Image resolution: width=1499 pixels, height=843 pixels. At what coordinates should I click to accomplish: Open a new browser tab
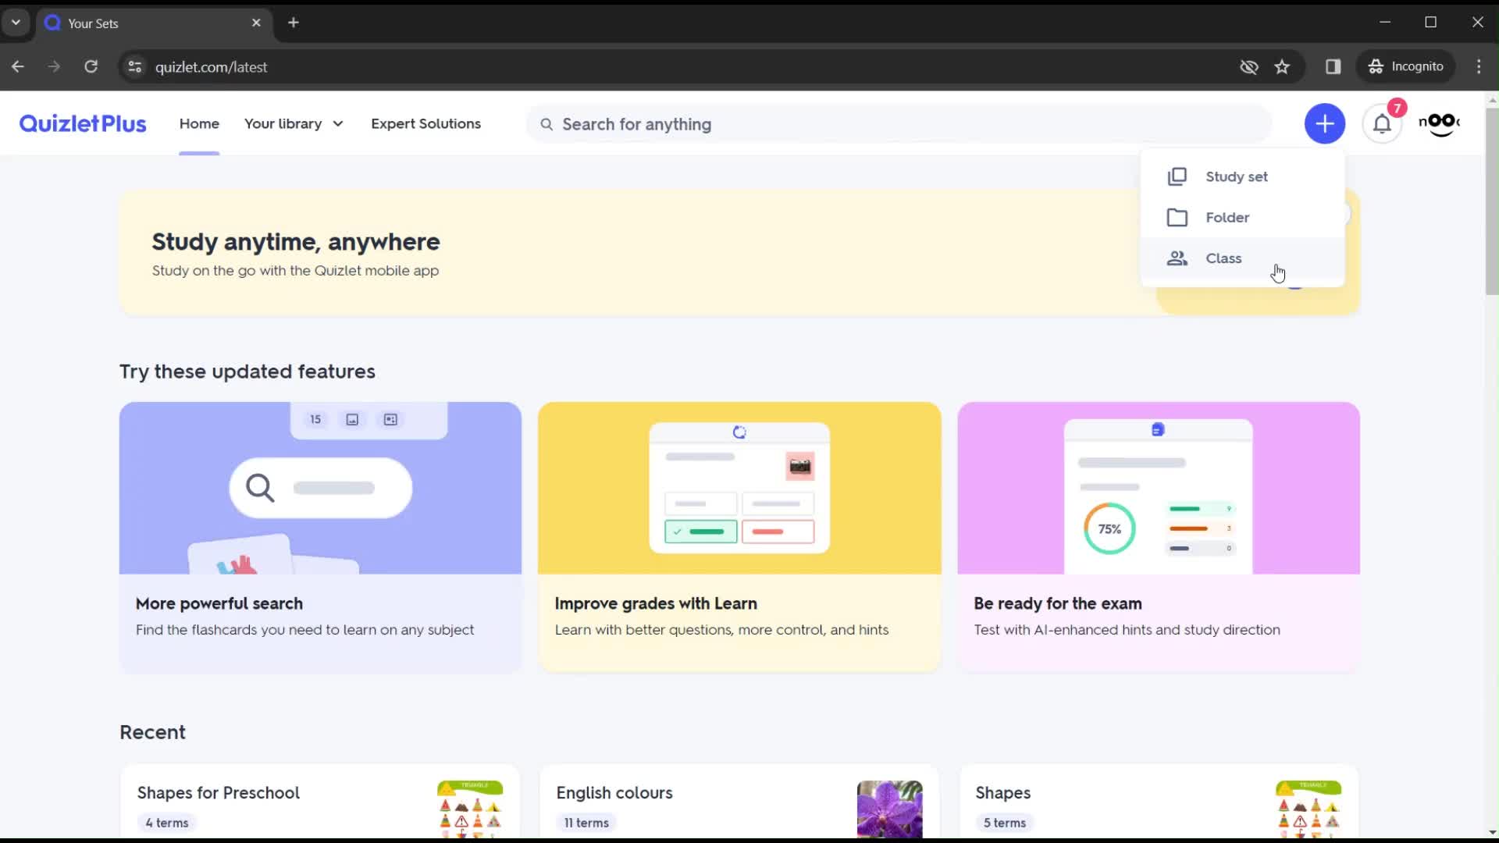tap(294, 23)
